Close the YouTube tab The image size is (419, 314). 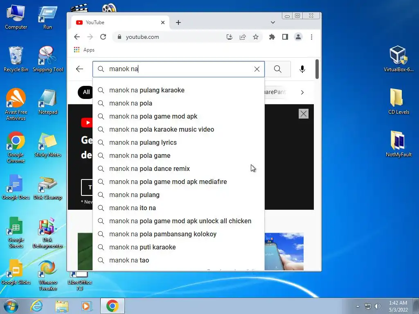point(163,22)
